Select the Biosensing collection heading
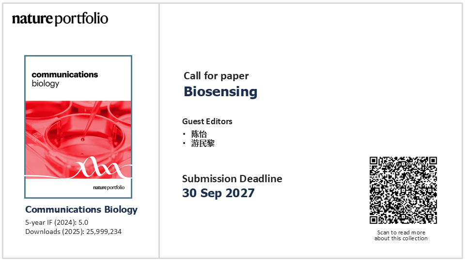 (x=220, y=91)
